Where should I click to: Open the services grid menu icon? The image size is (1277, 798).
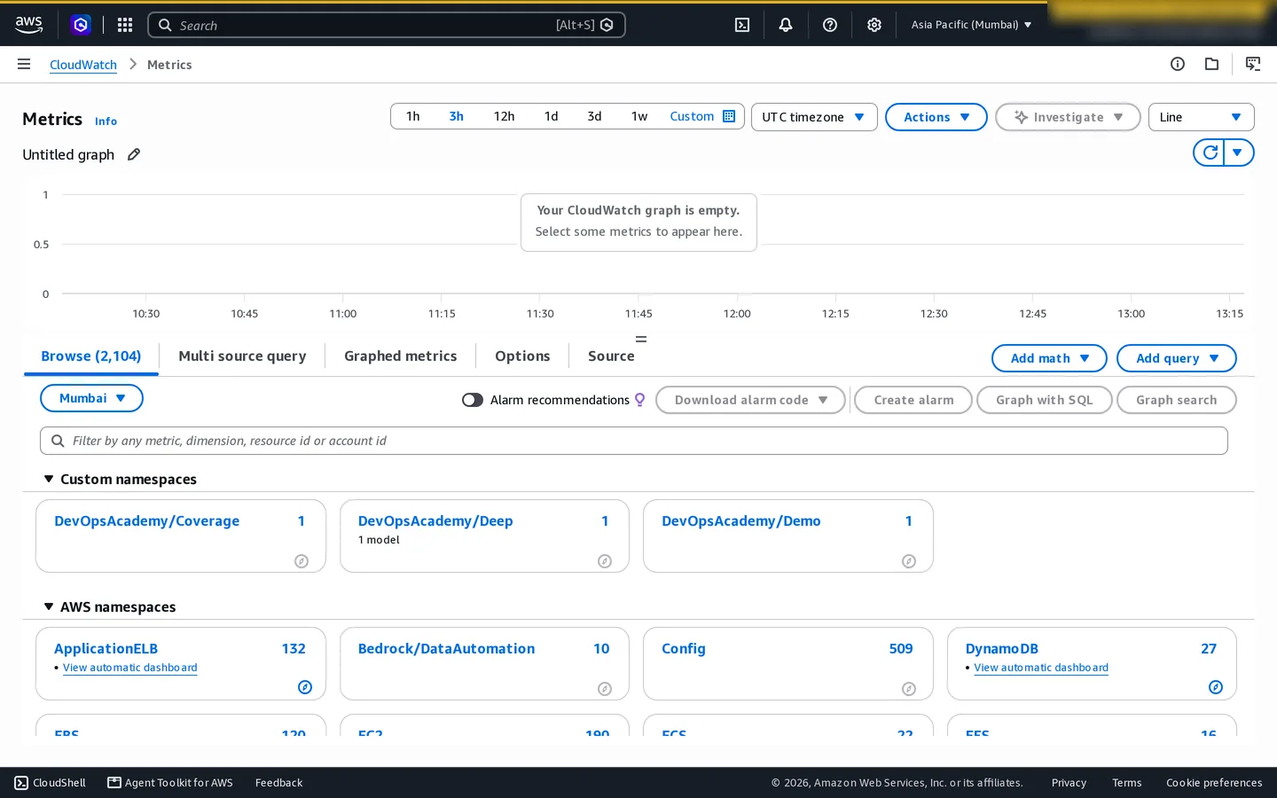coord(125,25)
